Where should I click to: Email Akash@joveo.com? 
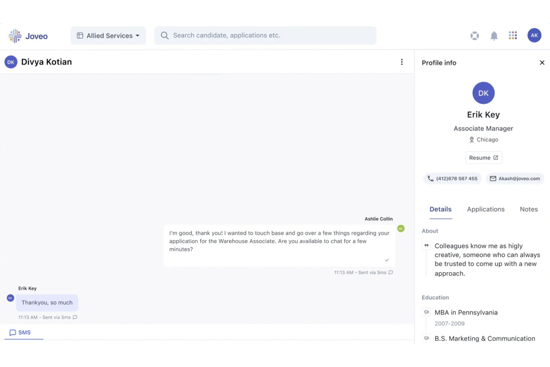click(515, 178)
